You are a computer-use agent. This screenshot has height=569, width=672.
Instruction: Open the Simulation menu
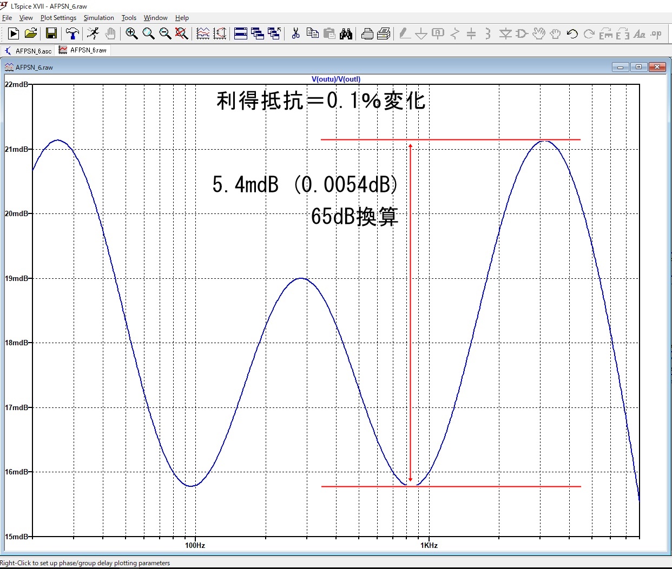[x=98, y=18]
